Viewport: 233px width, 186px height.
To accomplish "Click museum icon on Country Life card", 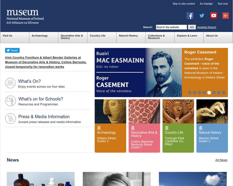I will (x=167, y=128).
